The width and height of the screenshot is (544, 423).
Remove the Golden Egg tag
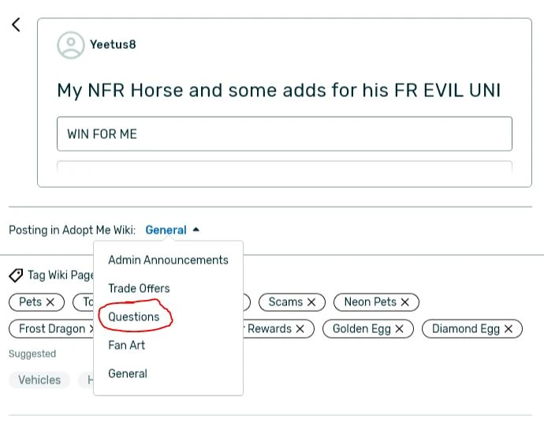point(399,329)
